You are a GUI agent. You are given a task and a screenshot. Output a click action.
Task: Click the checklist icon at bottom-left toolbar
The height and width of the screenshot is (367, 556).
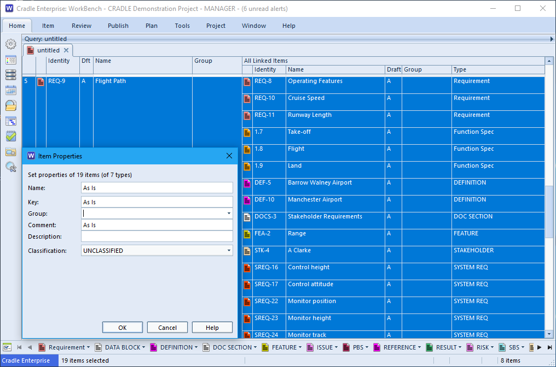click(x=7, y=347)
